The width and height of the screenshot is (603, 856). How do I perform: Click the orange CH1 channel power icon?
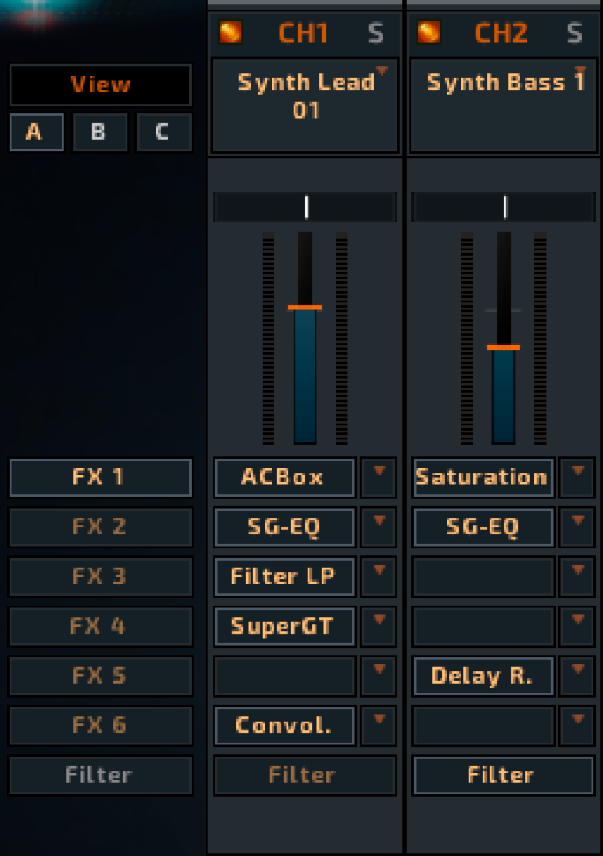[230, 33]
